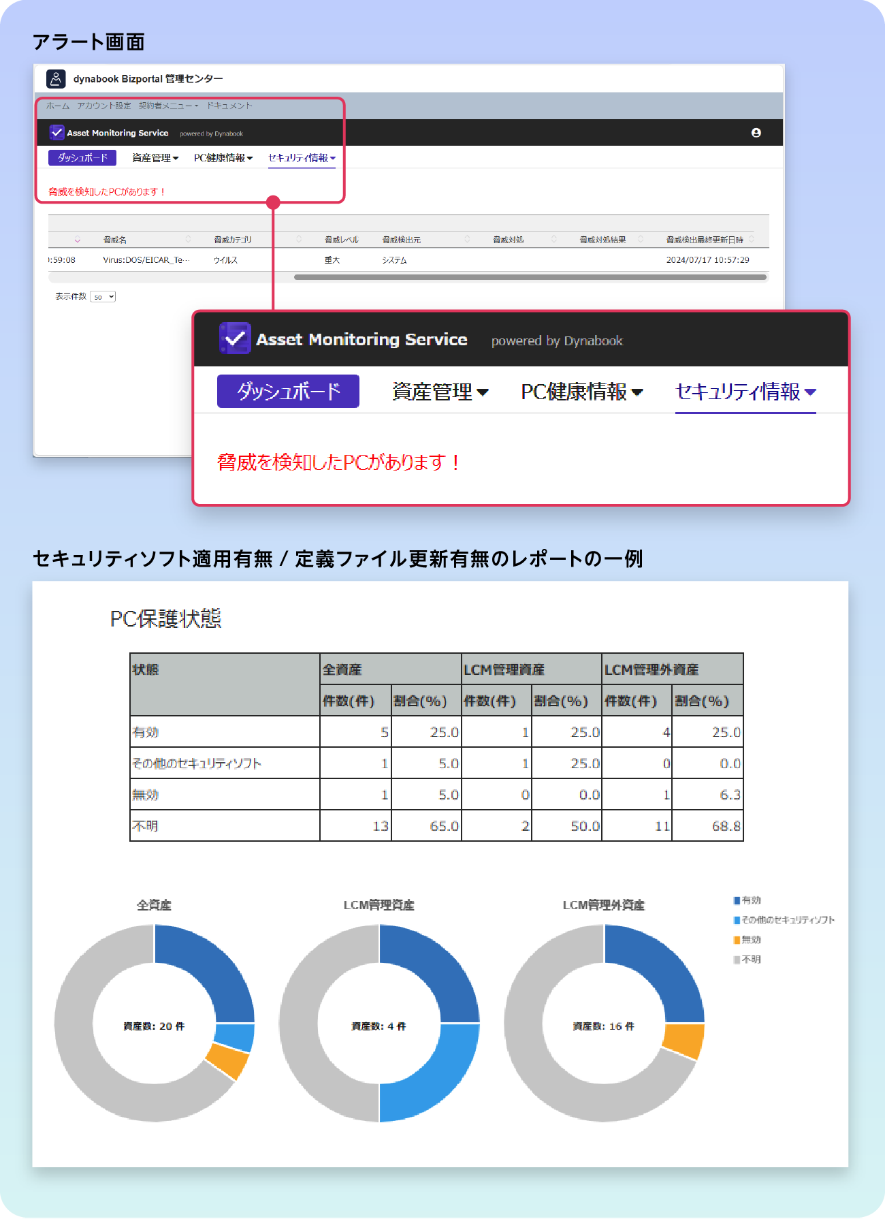Click 資産数: 20 件 donut center label
The height and width of the screenshot is (1219, 885).
tap(154, 1026)
